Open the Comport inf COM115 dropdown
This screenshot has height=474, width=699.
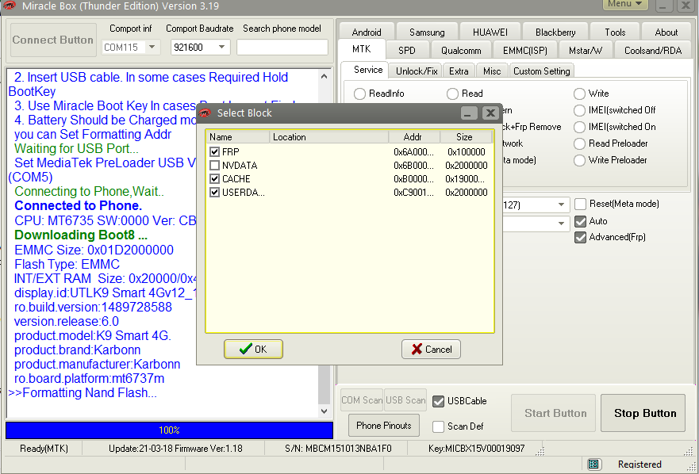coord(152,48)
